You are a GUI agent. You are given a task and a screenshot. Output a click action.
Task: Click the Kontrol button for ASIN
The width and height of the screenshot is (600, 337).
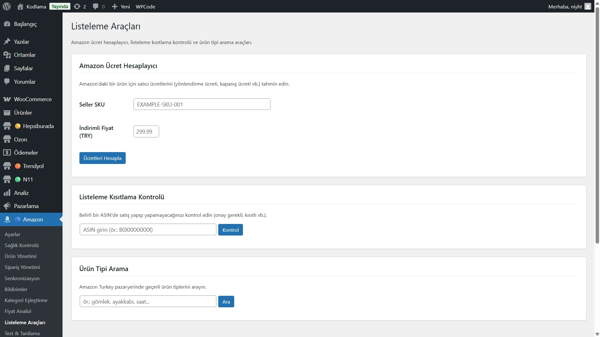pos(230,230)
